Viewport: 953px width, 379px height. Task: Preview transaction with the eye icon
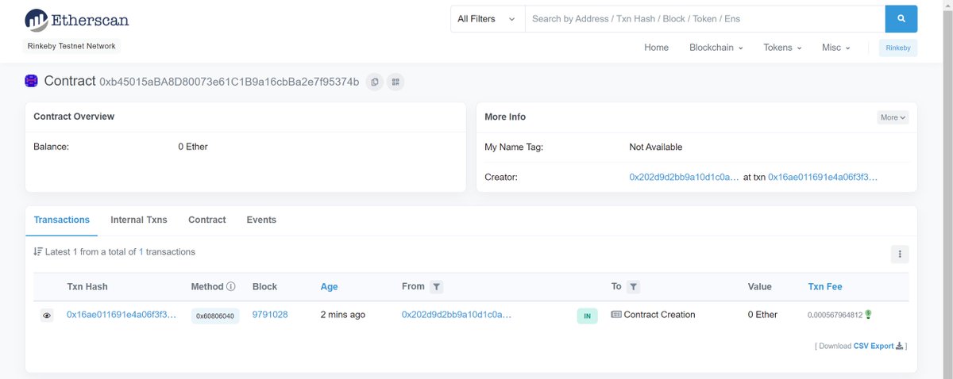point(47,316)
